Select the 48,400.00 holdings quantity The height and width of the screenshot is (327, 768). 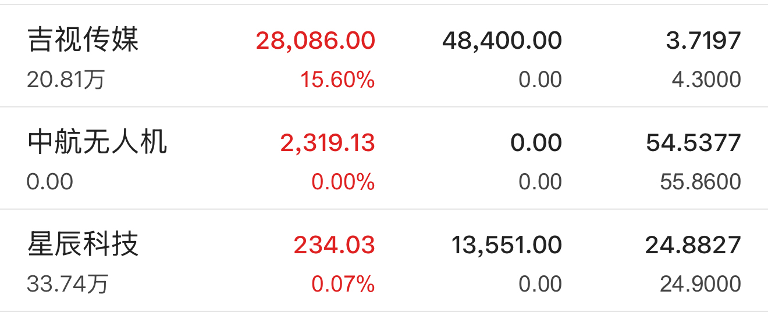point(502,41)
